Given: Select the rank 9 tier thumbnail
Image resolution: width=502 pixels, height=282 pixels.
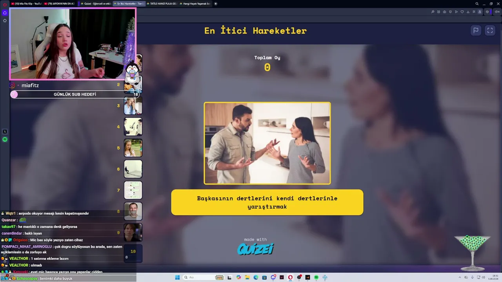Looking at the screenshot, I should point(133,233).
